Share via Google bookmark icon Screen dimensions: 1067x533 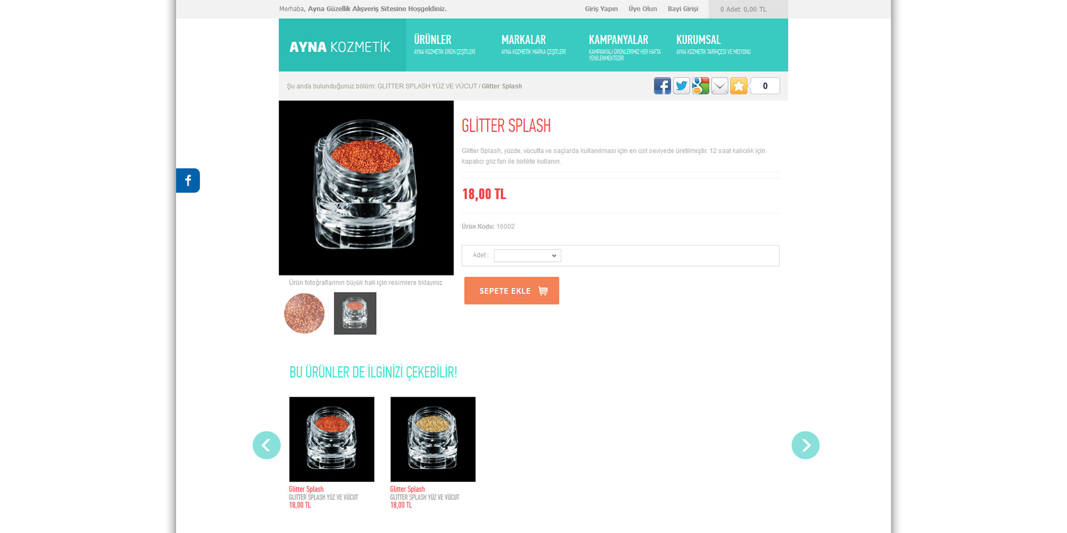pyautogui.click(x=700, y=86)
